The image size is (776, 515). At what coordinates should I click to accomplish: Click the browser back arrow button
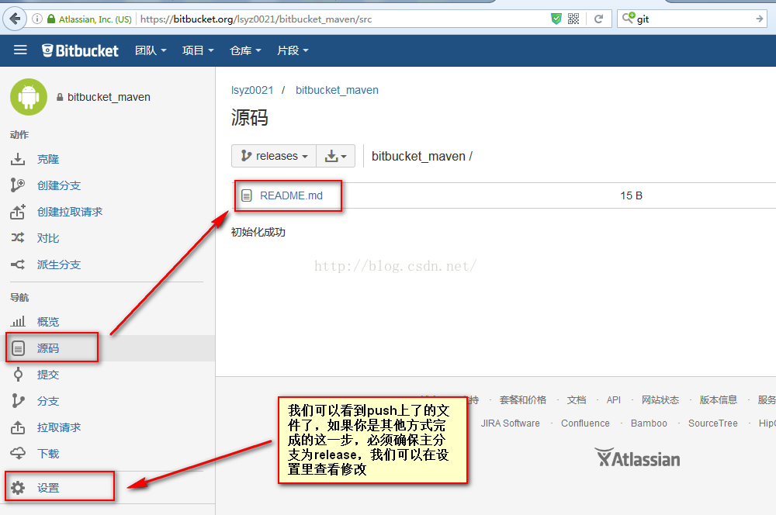[15, 19]
